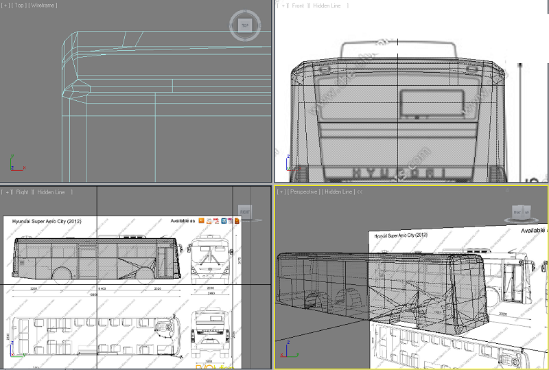This screenshot has height=370, width=549.
Task: Open Hidden Line menu in Perspective viewport
Action: click(338, 192)
